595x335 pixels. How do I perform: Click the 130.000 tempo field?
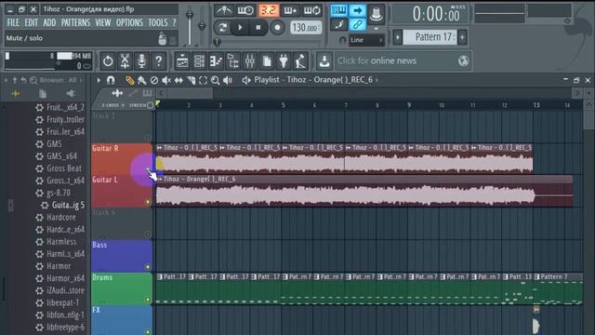pyautogui.click(x=305, y=28)
